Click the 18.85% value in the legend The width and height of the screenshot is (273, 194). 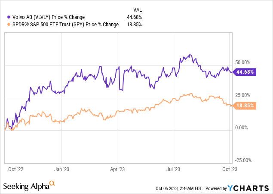coord(135,25)
